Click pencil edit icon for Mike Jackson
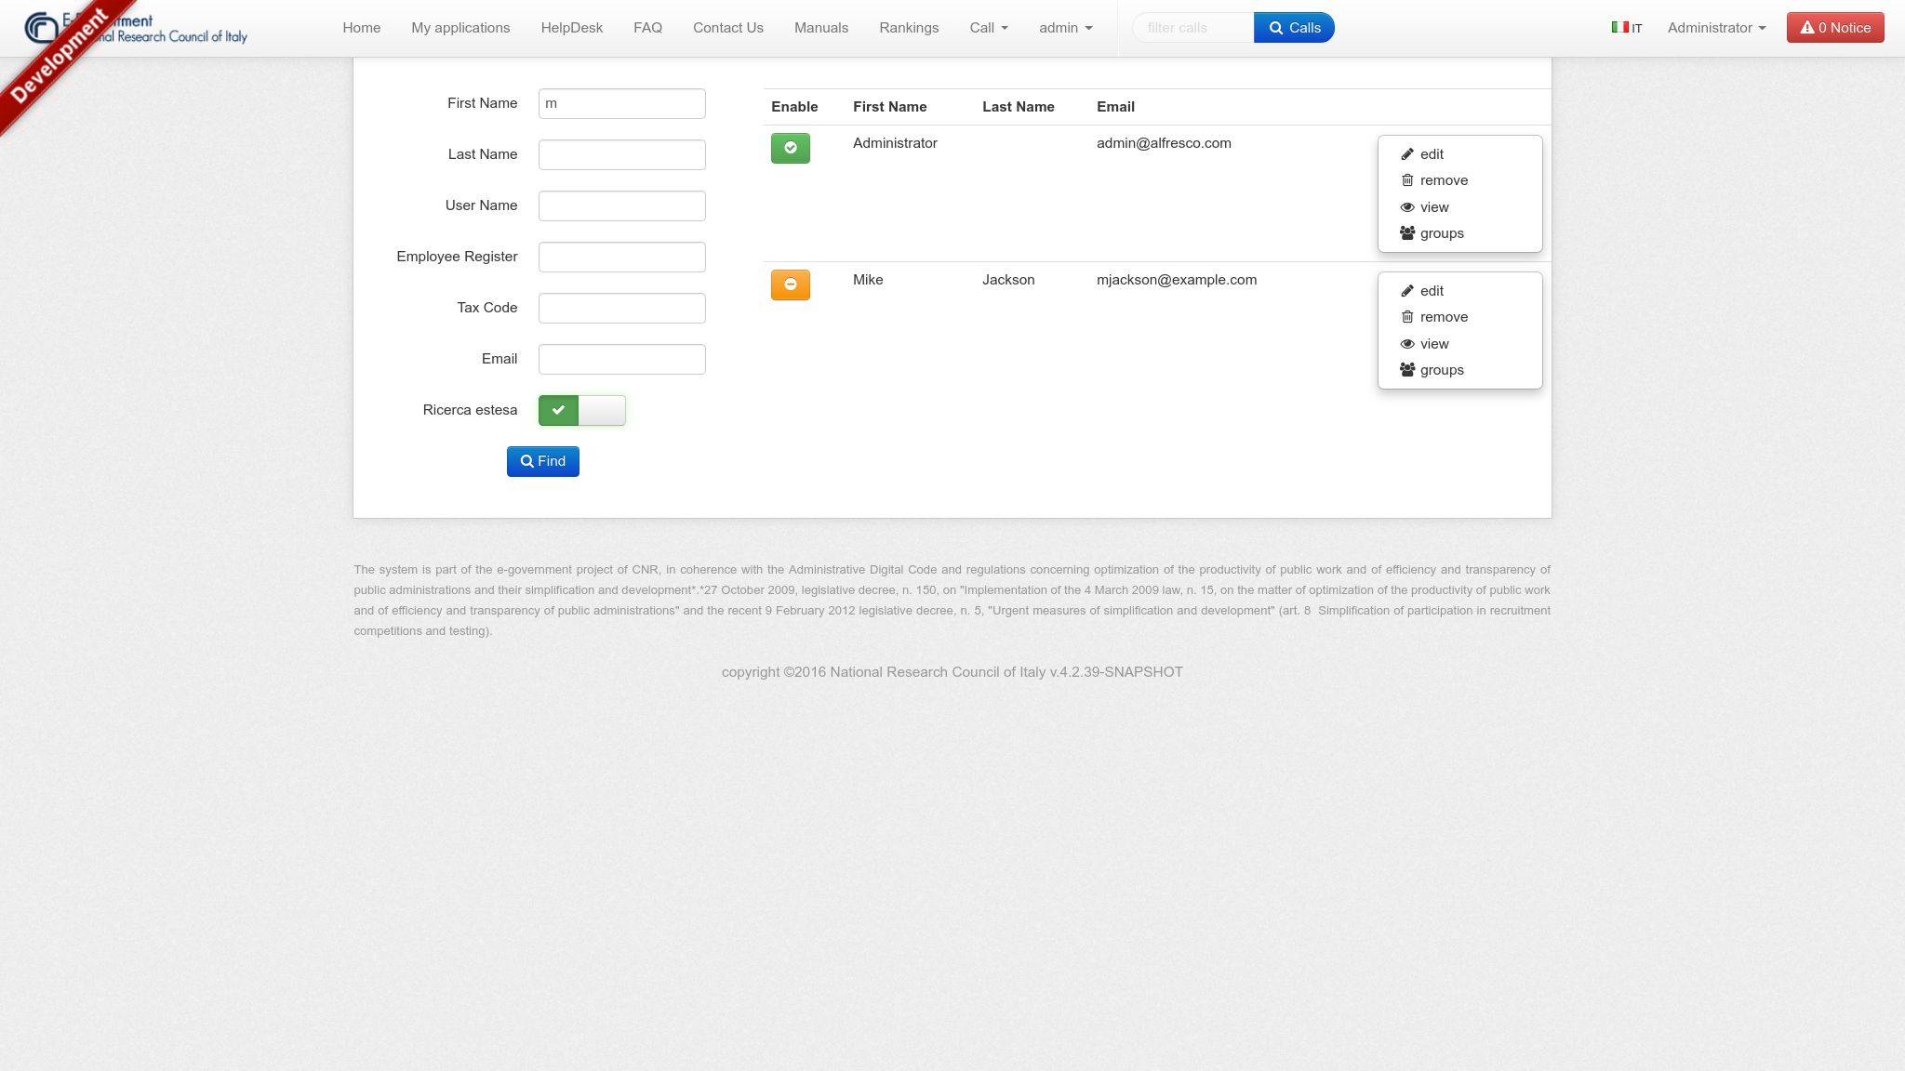This screenshot has width=1905, height=1071. coord(1407,291)
